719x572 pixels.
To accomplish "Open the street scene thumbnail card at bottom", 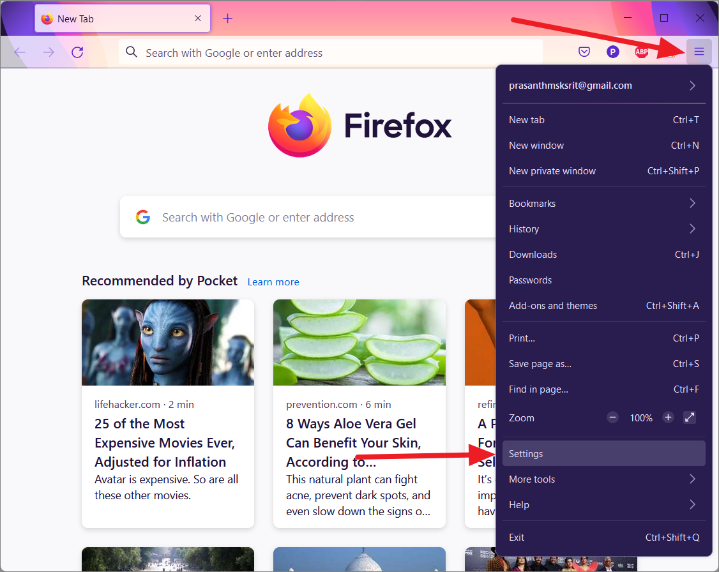I will pyautogui.click(x=168, y=559).
